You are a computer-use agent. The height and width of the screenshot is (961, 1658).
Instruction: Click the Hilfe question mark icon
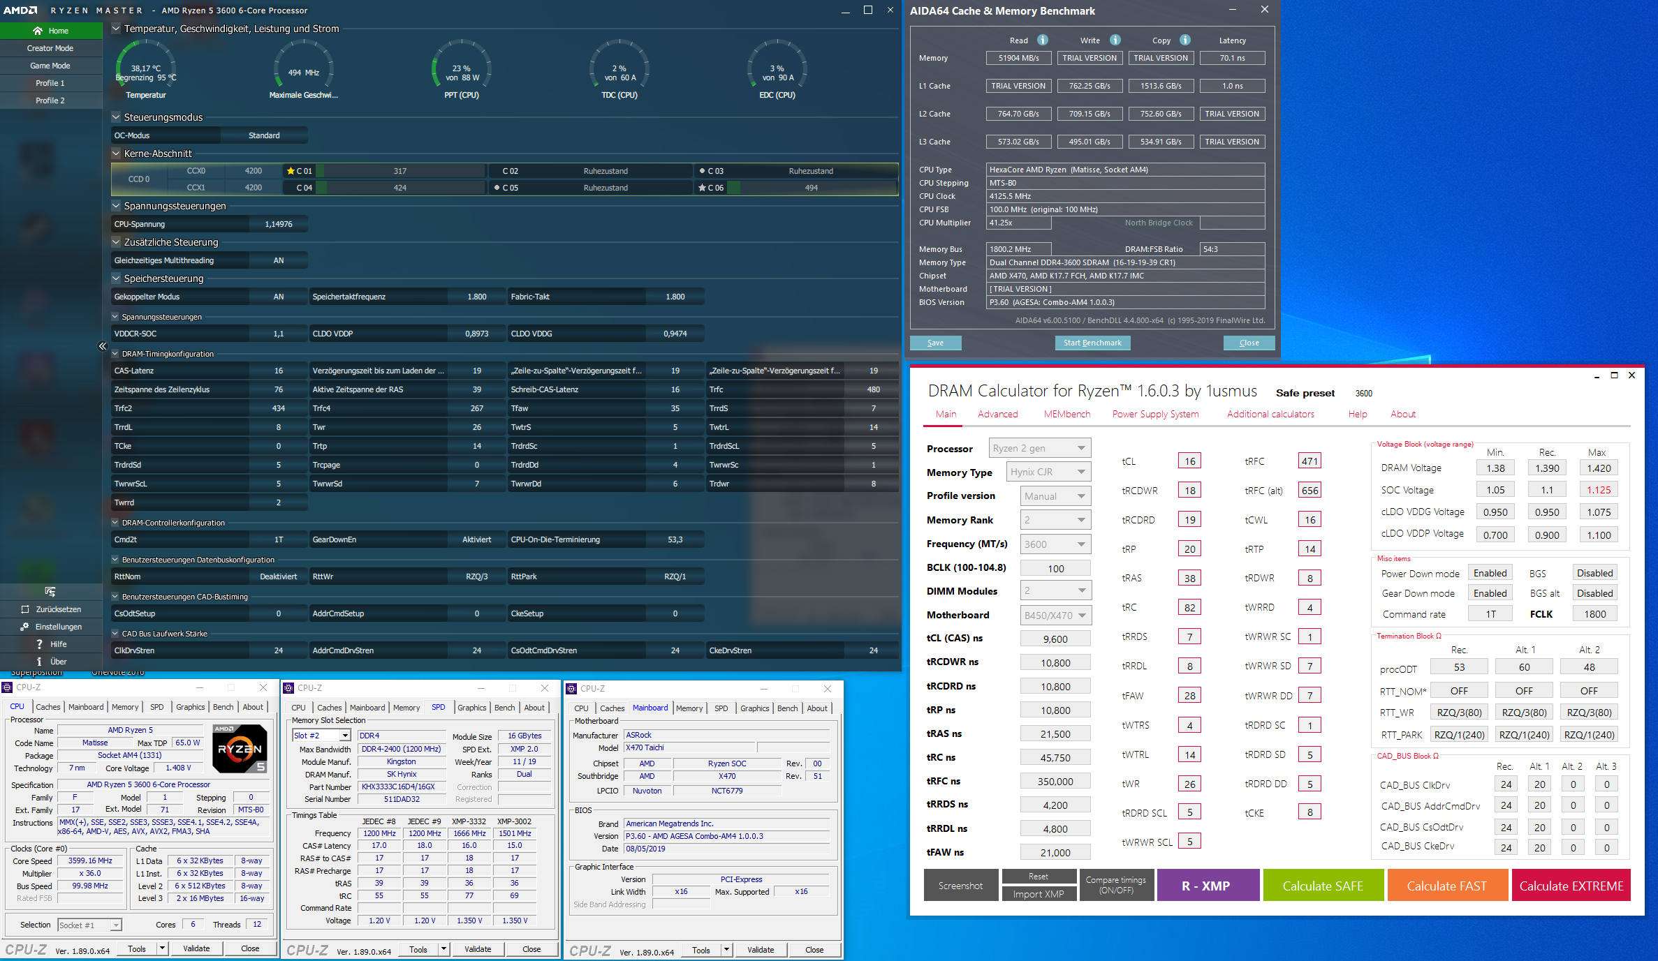39,644
